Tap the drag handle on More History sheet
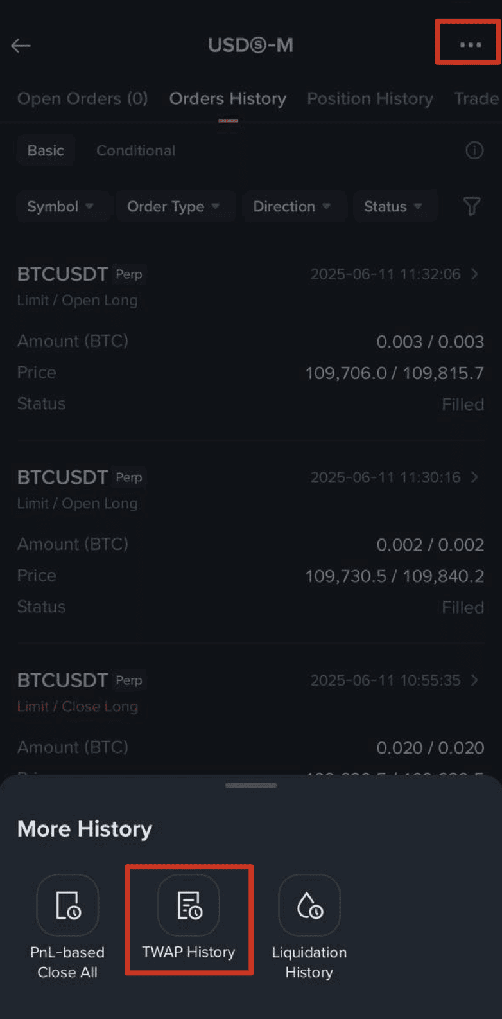This screenshot has height=1019, width=502. [251, 785]
